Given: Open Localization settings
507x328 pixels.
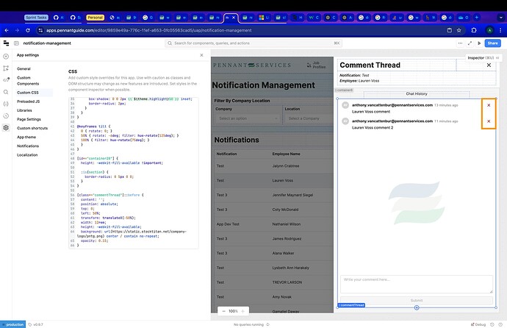Looking at the screenshot, I should (27, 155).
